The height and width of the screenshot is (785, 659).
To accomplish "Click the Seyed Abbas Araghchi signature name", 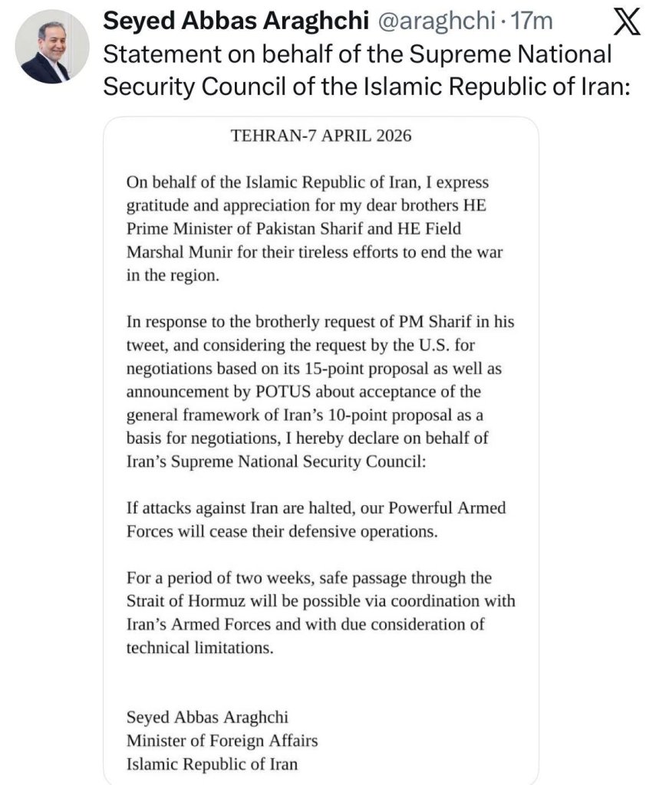I will (x=207, y=718).
